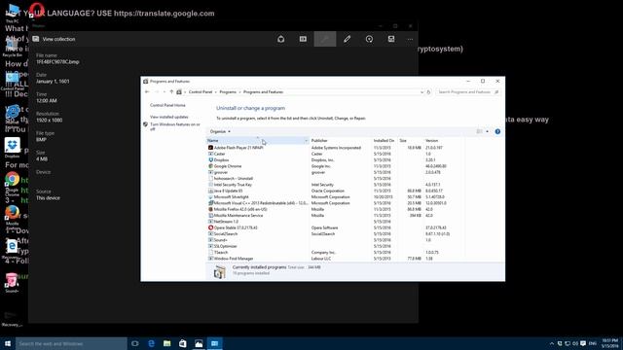Click the Dropbox desktop shortcut icon
The width and height of the screenshot is (623, 350).
click(13, 147)
